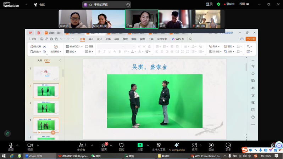Click the green annotation pencil icon
The image size is (283, 159).
tap(7, 134)
